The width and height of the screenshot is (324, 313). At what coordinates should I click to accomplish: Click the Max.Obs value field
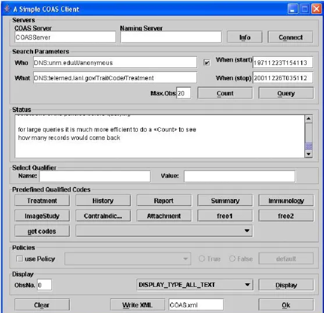(x=183, y=93)
